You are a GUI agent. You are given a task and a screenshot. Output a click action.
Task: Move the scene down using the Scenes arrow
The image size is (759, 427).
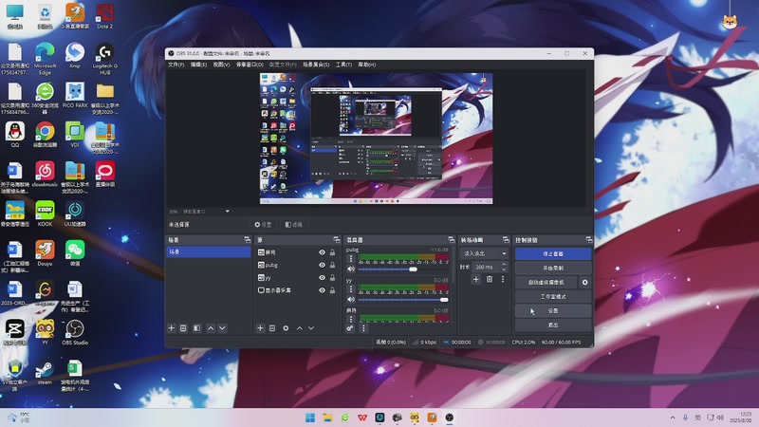click(x=222, y=328)
